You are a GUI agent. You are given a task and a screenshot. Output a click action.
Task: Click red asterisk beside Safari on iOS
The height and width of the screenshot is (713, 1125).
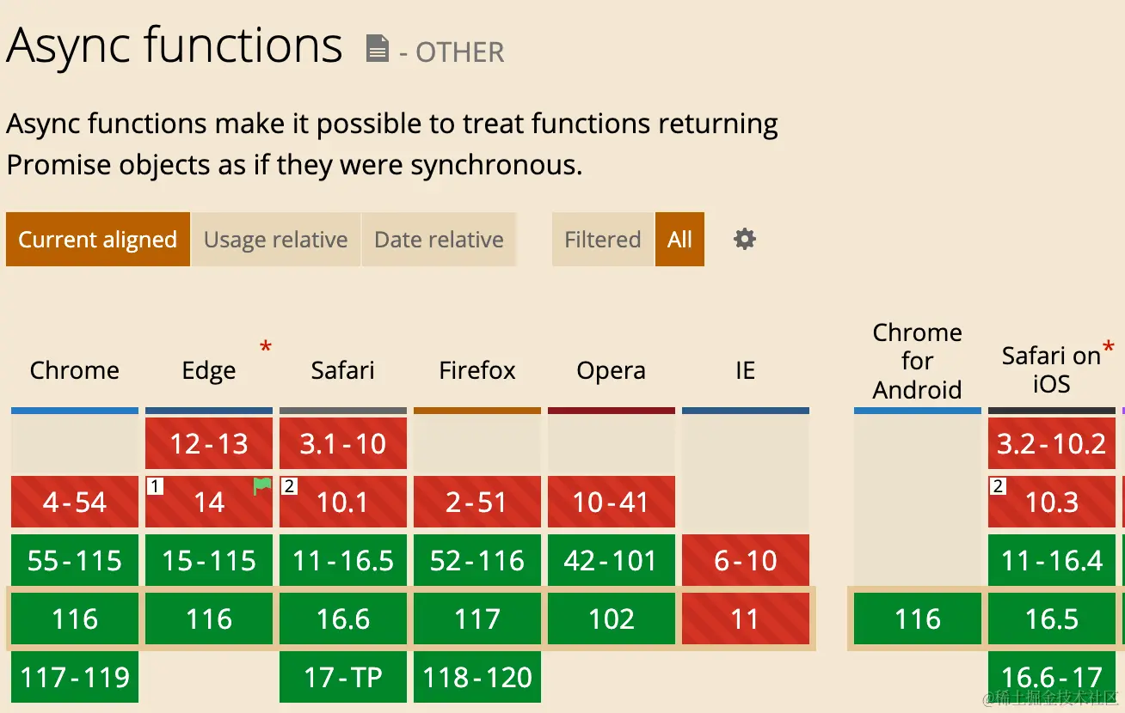click(1108, 348)
